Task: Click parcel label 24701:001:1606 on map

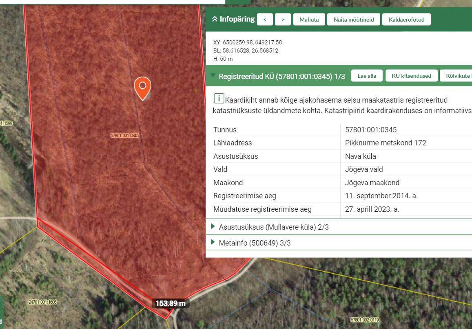Action: 42,302
